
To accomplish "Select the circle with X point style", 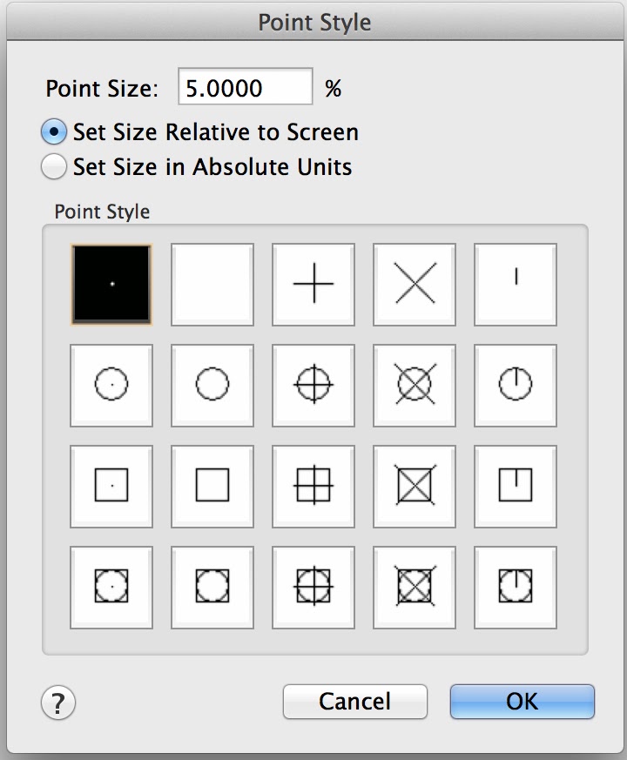I will [x=415, y=385].
